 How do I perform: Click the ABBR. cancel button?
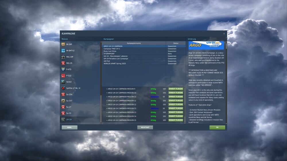pos(69,127)
